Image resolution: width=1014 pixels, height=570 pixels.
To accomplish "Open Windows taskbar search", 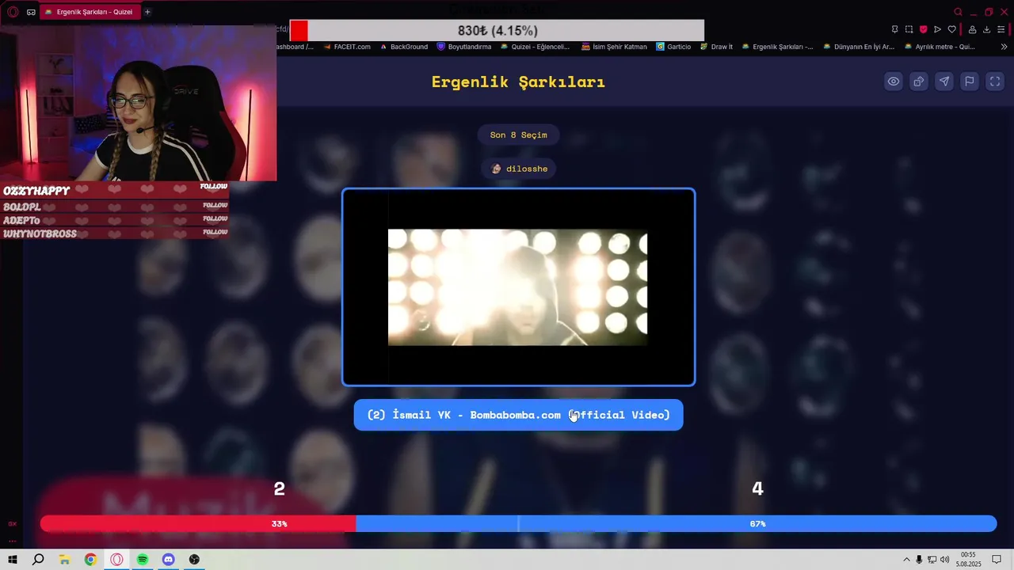I will click(38, 560).
